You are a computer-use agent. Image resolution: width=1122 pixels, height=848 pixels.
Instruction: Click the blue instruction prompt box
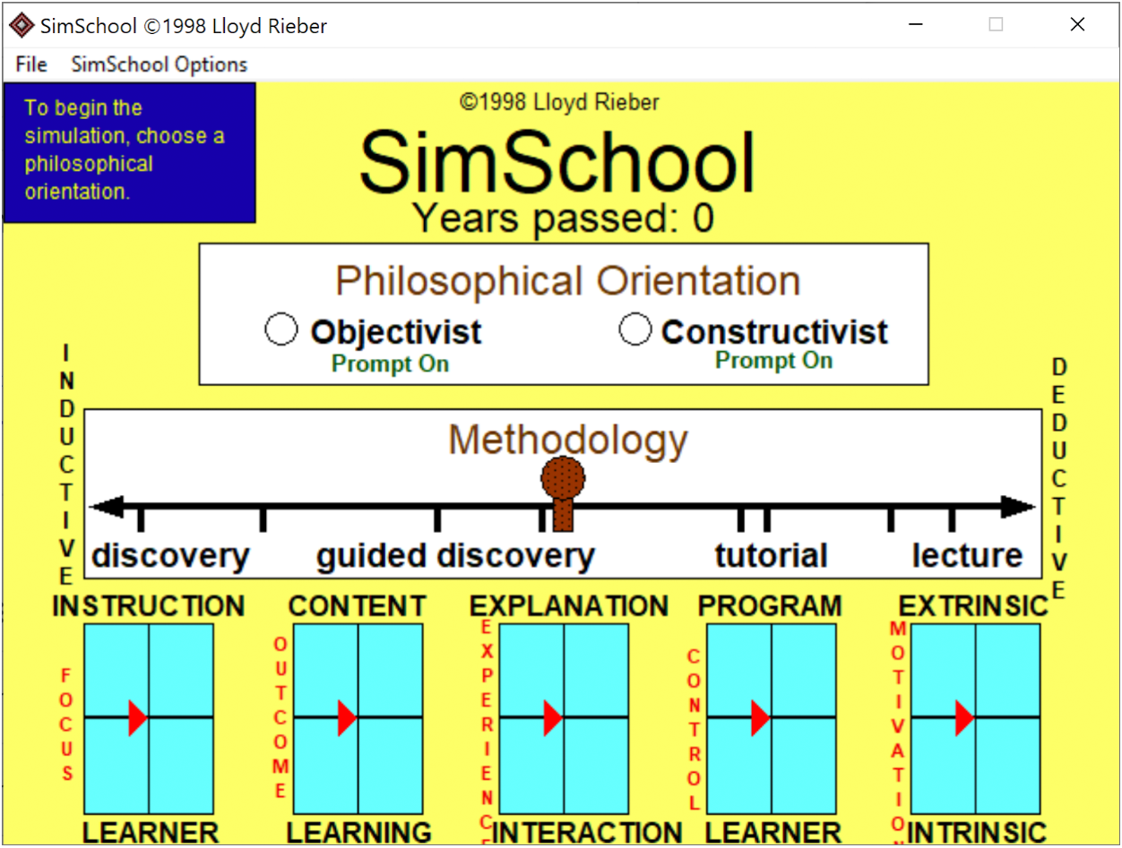[x=130, y=152]
